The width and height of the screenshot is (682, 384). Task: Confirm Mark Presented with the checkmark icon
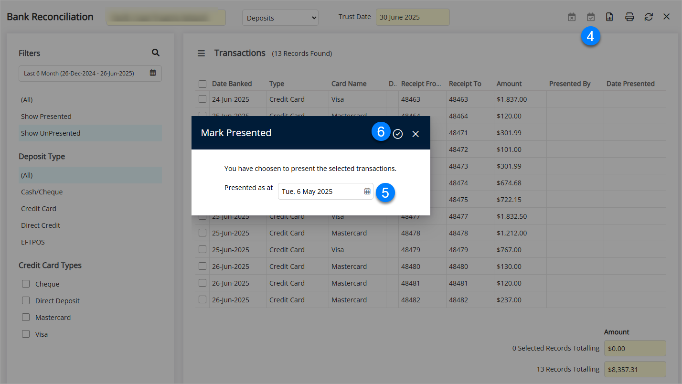(x=398, y=134)
